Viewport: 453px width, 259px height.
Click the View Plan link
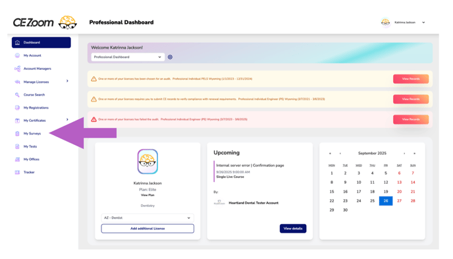147,196
